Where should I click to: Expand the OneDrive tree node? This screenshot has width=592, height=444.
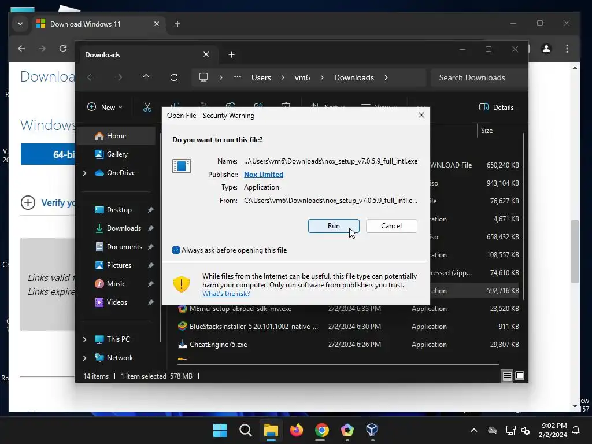coord(85,173)
